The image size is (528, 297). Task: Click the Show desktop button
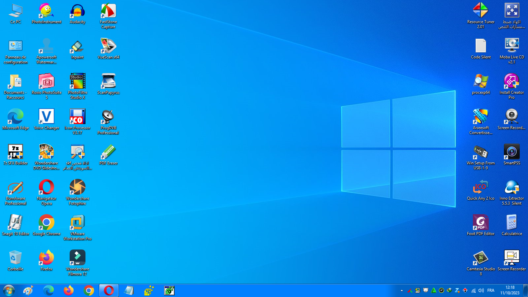tap(526, 291)
